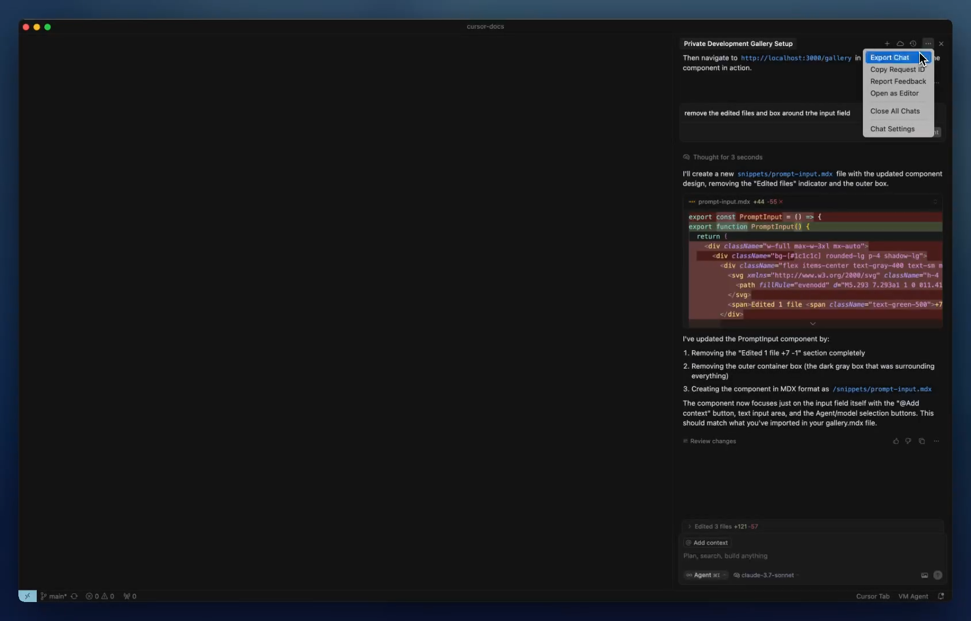The height and width of the screenshot is (621, 971).
Task: Open chat history clock icon
Action: [x=913, y=44]
